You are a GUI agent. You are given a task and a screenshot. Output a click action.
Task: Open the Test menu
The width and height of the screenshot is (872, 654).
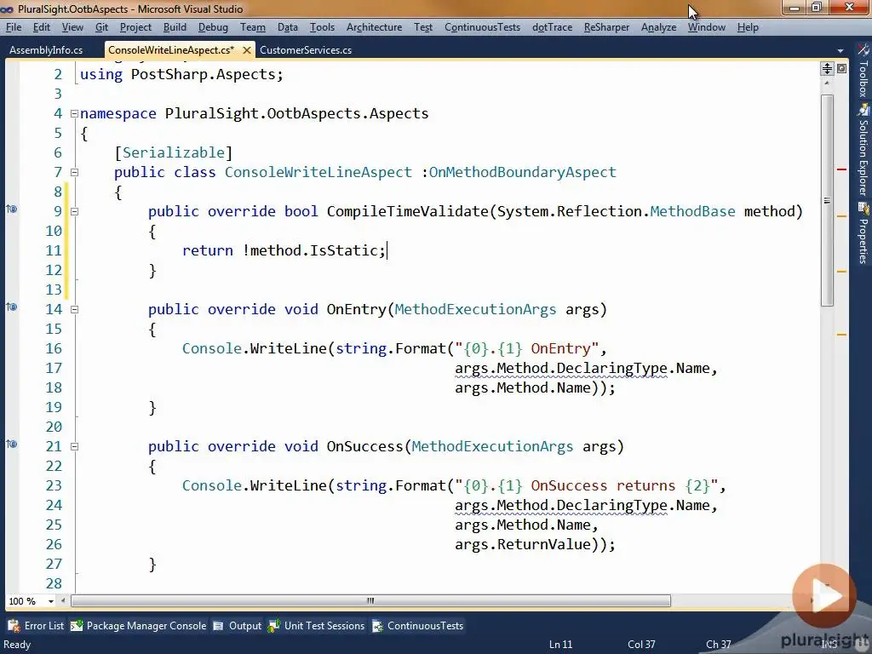[422, 27]
